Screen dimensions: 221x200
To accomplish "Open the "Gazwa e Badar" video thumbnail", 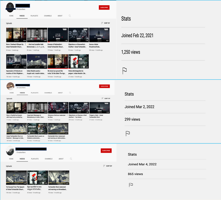I will pyautogui.click(x=99, y=35).
